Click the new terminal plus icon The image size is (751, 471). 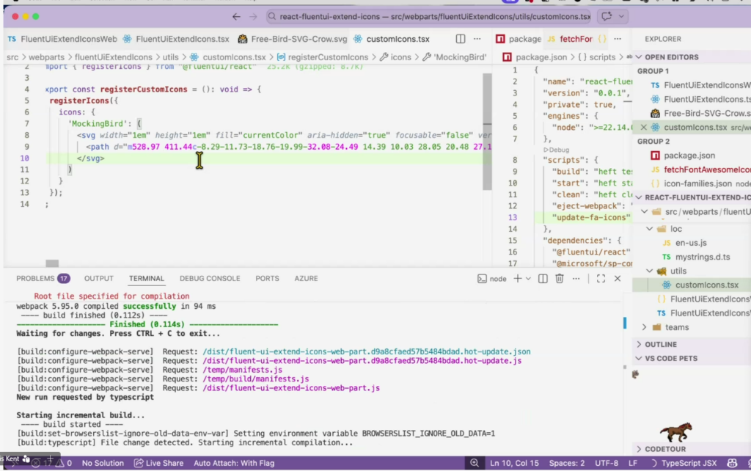(x=517, y=279)
